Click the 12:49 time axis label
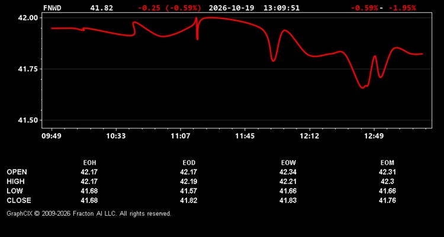The height and width of the screenshot is (237, 444). tap(374, 136)
